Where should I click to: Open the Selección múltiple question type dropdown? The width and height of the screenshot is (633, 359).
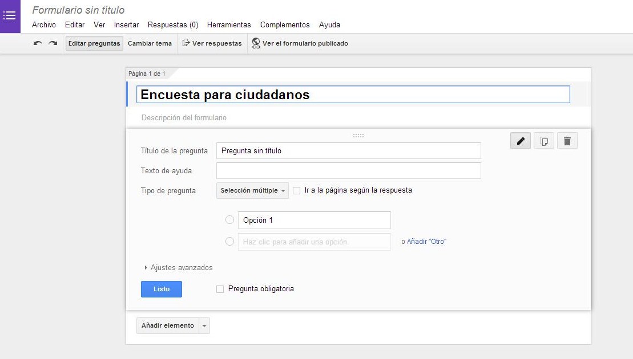[252, 191]
